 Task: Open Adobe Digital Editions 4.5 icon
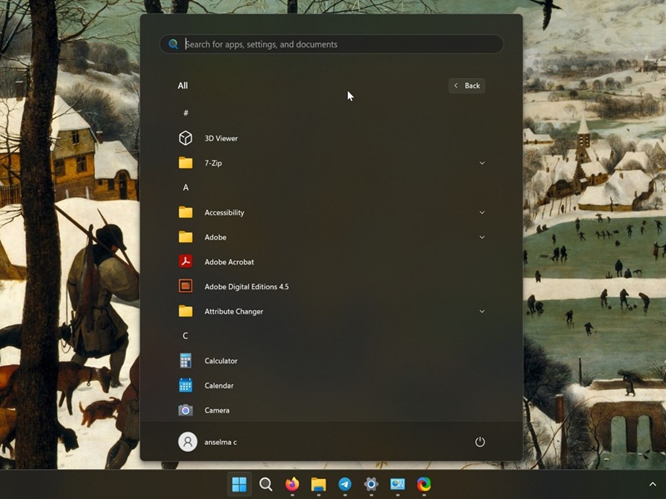186,286
